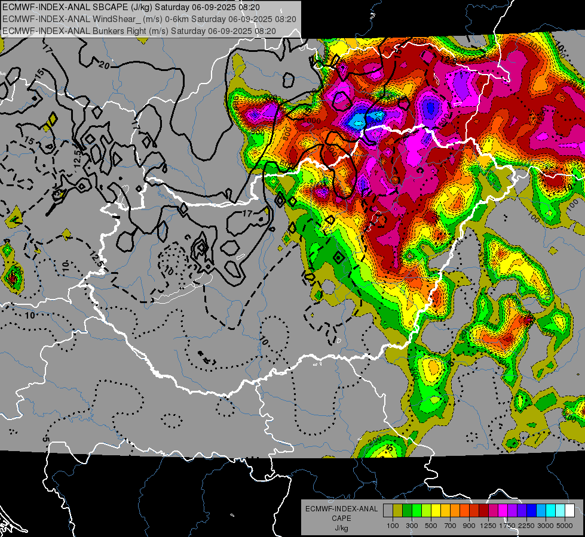Choose the pure blue legend swatch
Screen dimensions: 585x537
pos(531,511)
